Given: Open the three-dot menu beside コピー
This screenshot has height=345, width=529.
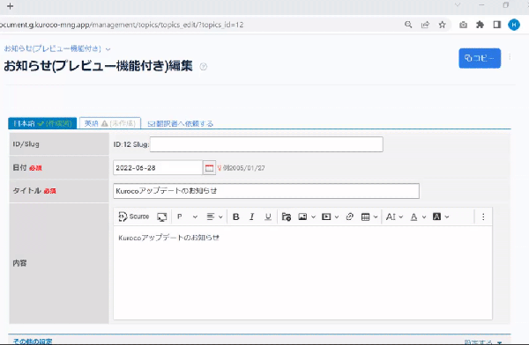Looking at the screenshot, I should click(x=510, y=57).
